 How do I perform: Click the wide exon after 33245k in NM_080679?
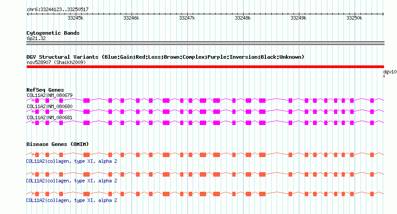click(87, 101)
